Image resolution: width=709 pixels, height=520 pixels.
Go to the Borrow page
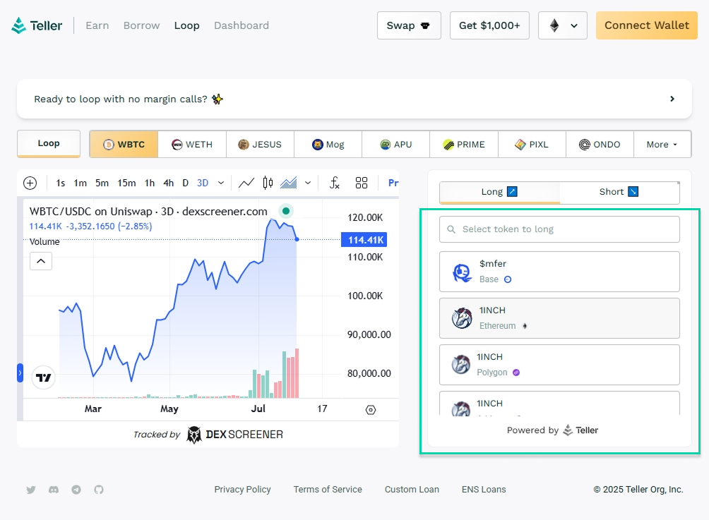(x=141, y=25)
